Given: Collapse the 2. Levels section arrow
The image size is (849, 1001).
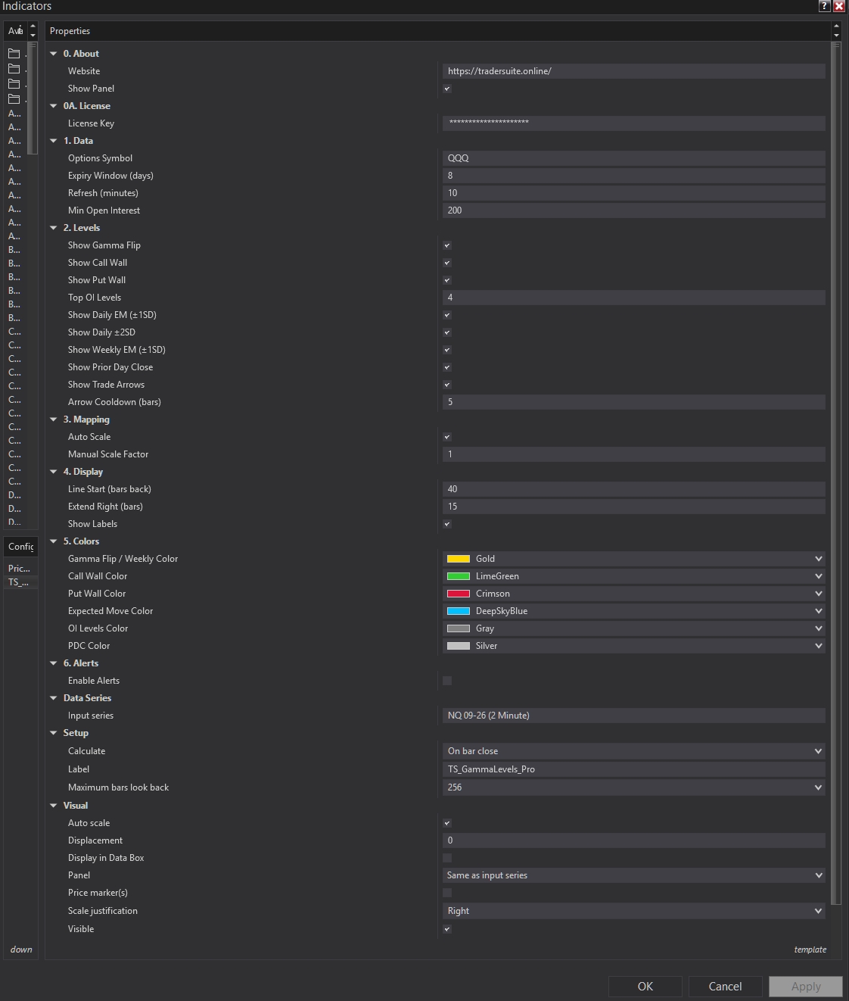Looking at the screenshot, I should 54,228.
